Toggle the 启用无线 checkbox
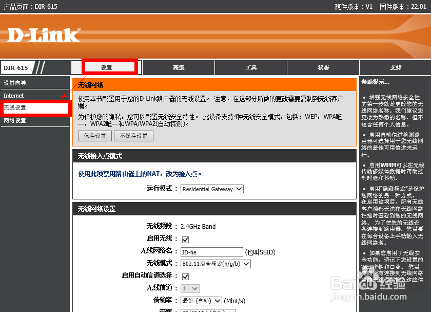Image resolution: width=431 pixels, height=312 pixels. (186, 240)
